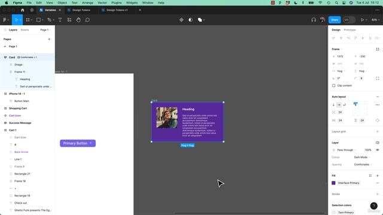
Task: Click the Primary Button on canvas
Action: pyautogui.click(x=78, y=143)
